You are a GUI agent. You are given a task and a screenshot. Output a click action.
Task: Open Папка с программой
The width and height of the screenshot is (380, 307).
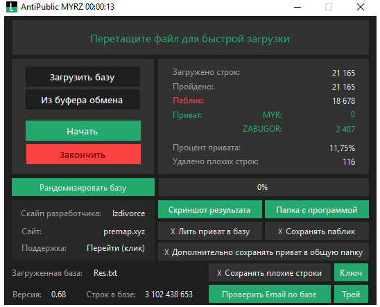click(317, 209)
